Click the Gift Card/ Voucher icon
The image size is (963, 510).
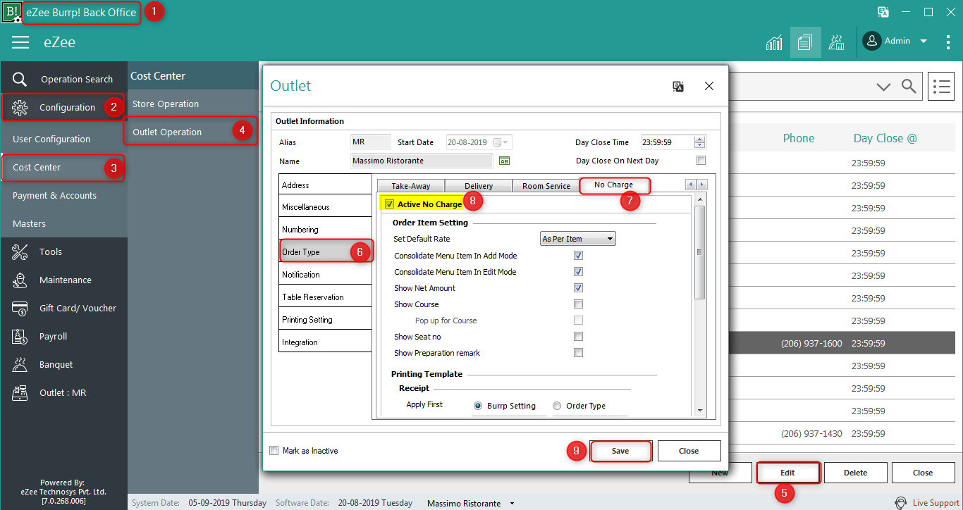(20, 308)
